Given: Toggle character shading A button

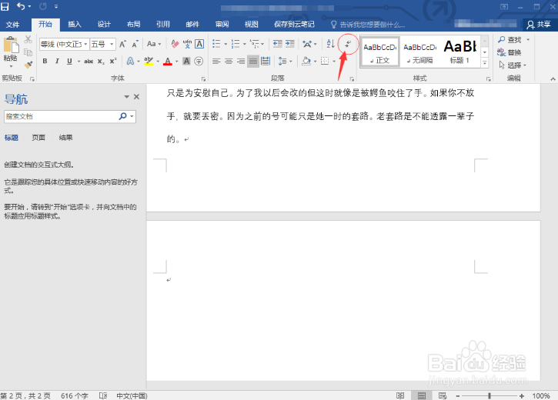Looking at the screenshot, I should (186, 62).
